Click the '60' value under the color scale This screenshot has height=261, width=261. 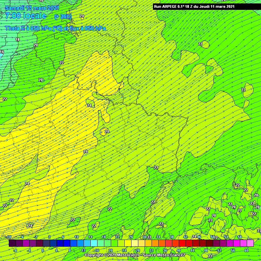(x=247, y=250)
